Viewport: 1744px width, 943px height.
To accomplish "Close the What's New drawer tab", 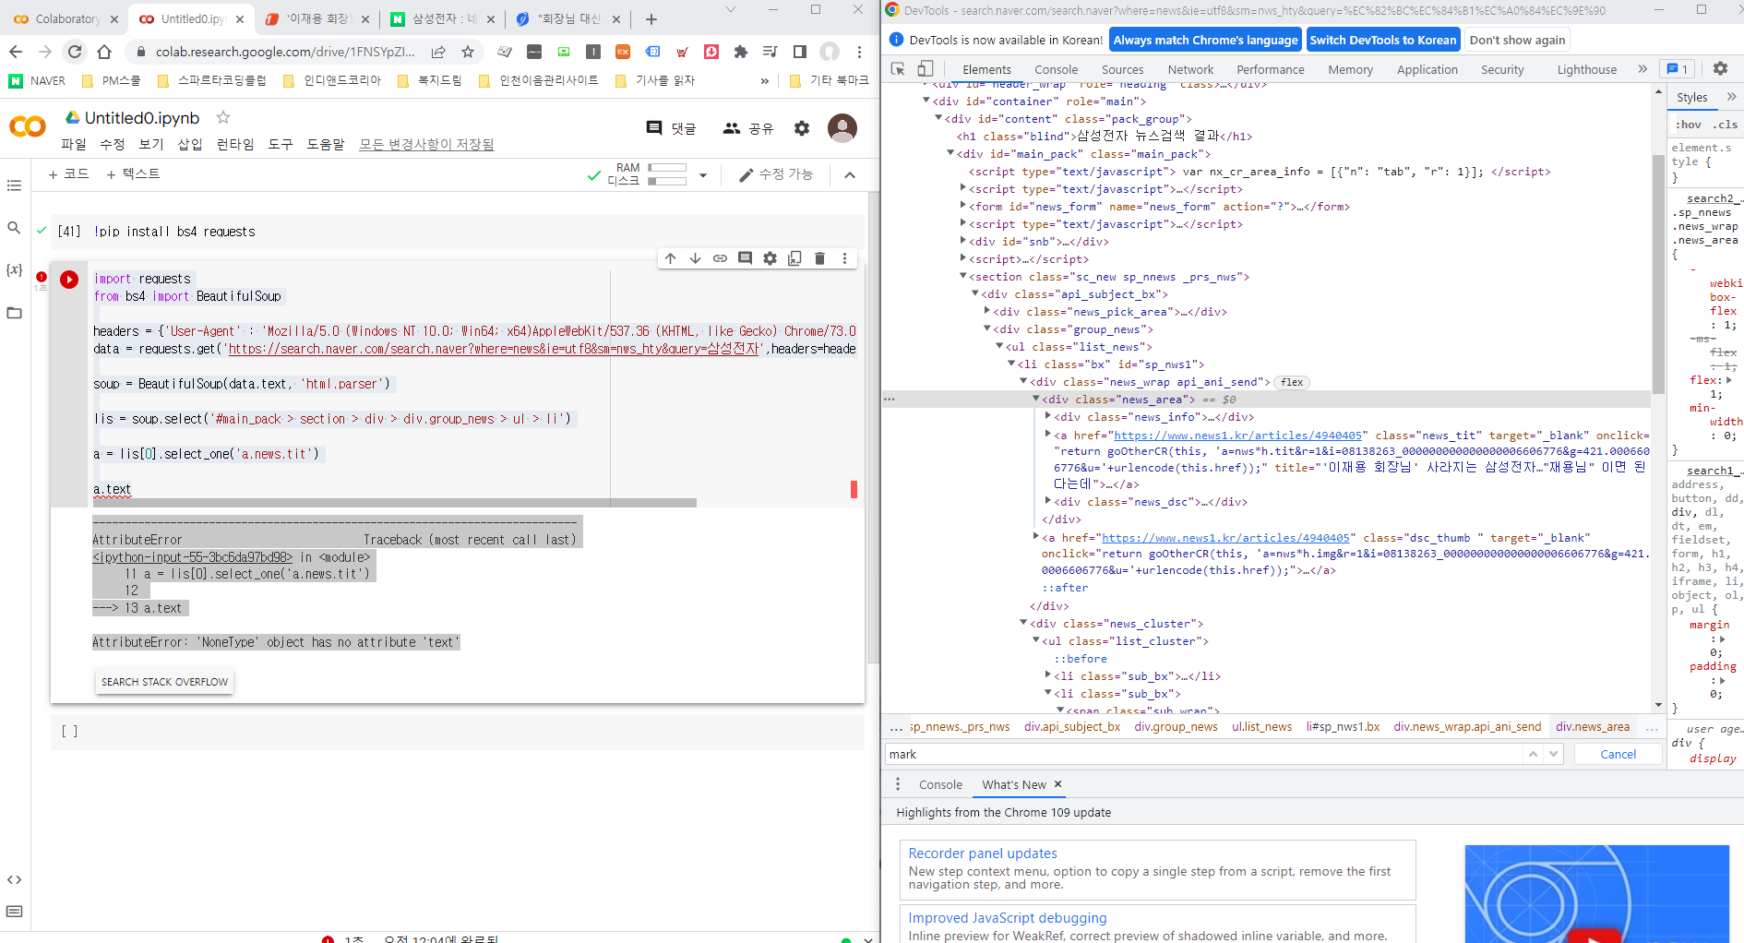I will [x=1058, y=784].
